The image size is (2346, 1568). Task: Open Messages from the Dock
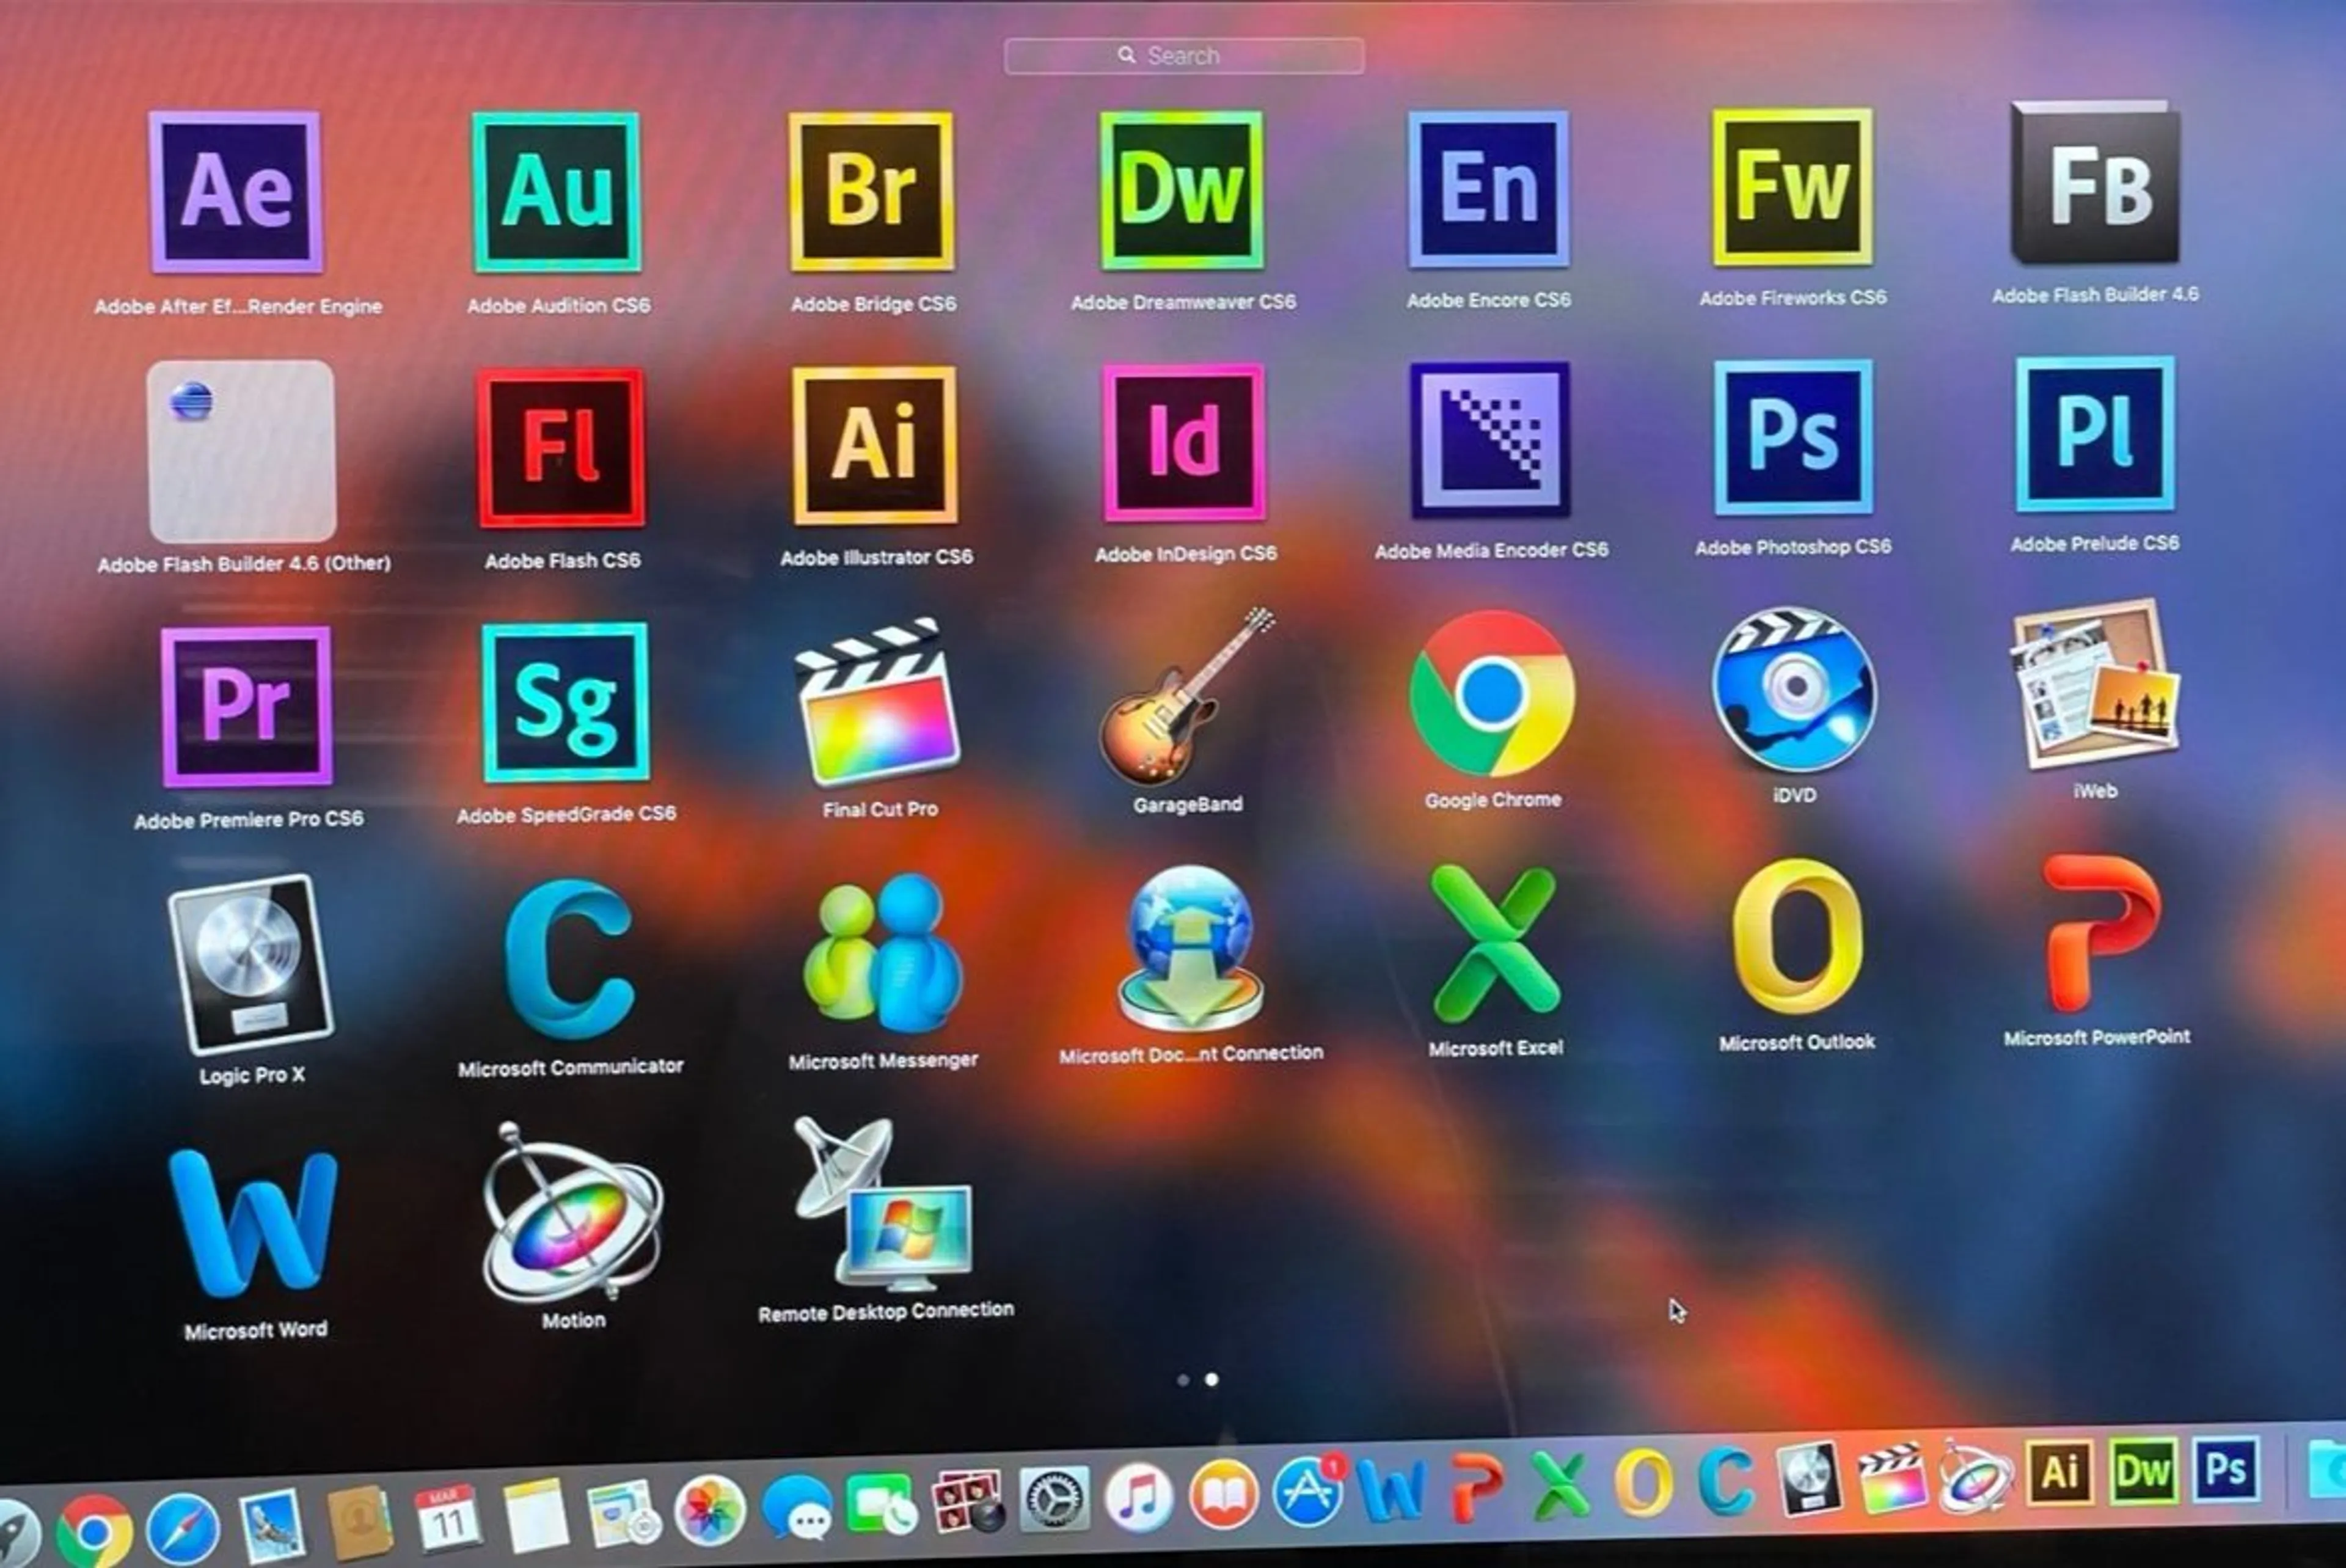tap(797, 1508)
